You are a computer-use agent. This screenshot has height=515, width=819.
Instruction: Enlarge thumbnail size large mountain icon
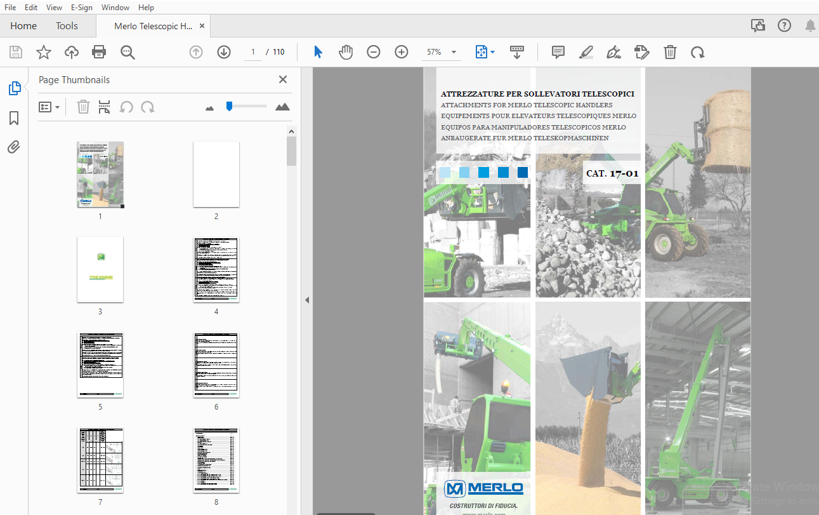point(282,107)
